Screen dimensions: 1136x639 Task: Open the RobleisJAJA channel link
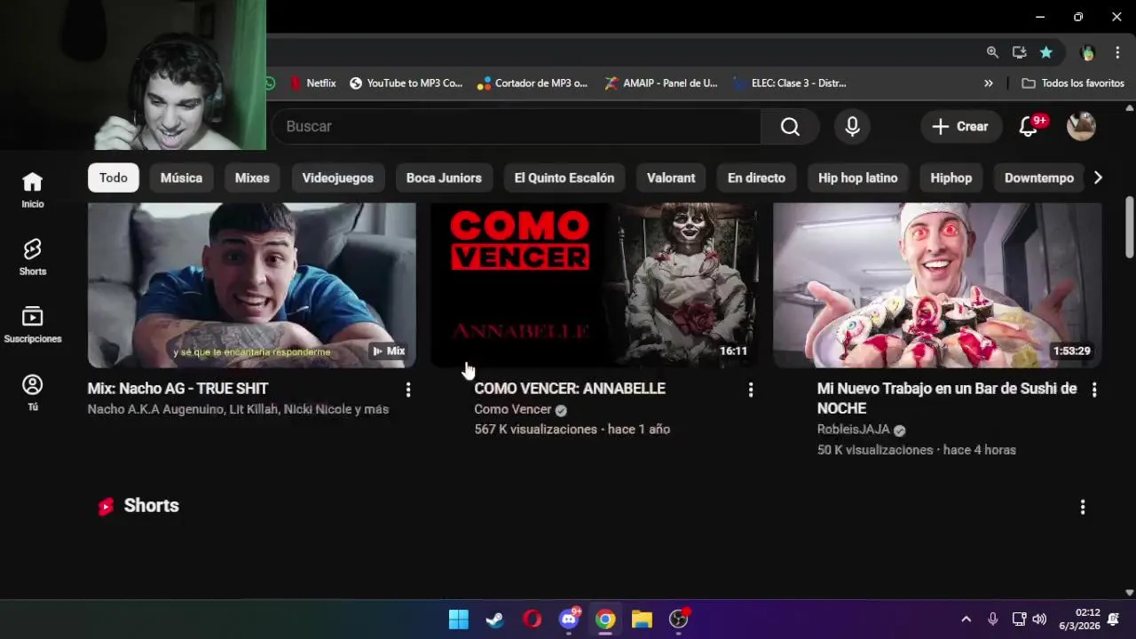(853, 430)
